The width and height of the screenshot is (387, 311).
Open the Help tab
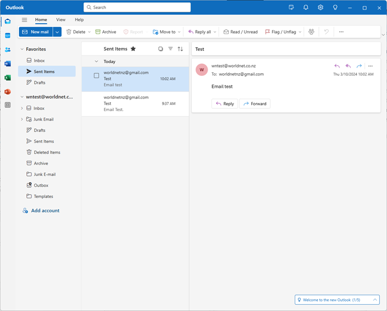(79, 20)
